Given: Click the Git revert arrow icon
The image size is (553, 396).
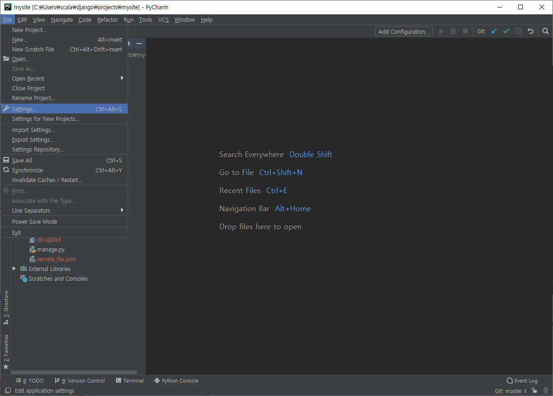Looking at the screenshot, I should point(530,31).
